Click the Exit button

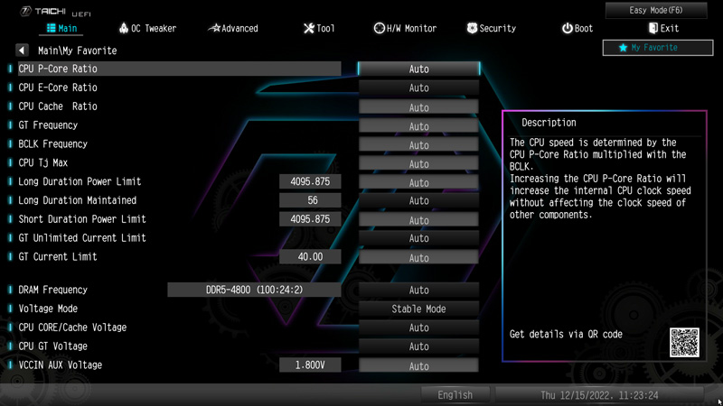662,29
